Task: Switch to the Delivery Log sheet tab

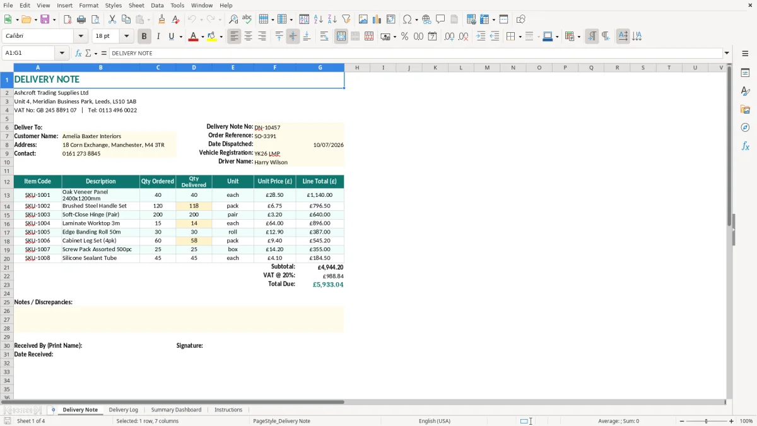Action: pyautogui.click(x=124, y=410)
